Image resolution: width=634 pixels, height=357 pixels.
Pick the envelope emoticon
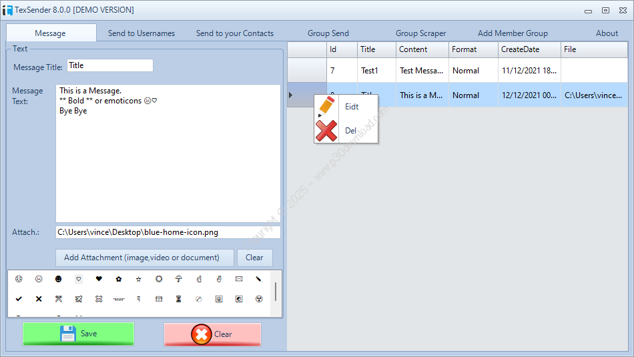point(239,279)
